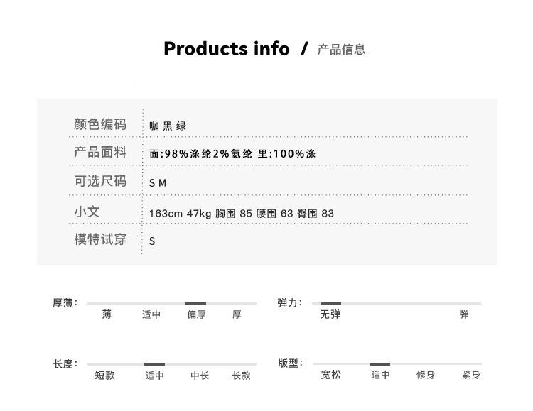This screenshot has height=411, width=533.
Task: Click the 修身 slim fit label
Action: tap(425, 375)
